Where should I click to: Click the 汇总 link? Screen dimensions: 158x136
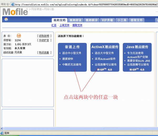[54, 25]
